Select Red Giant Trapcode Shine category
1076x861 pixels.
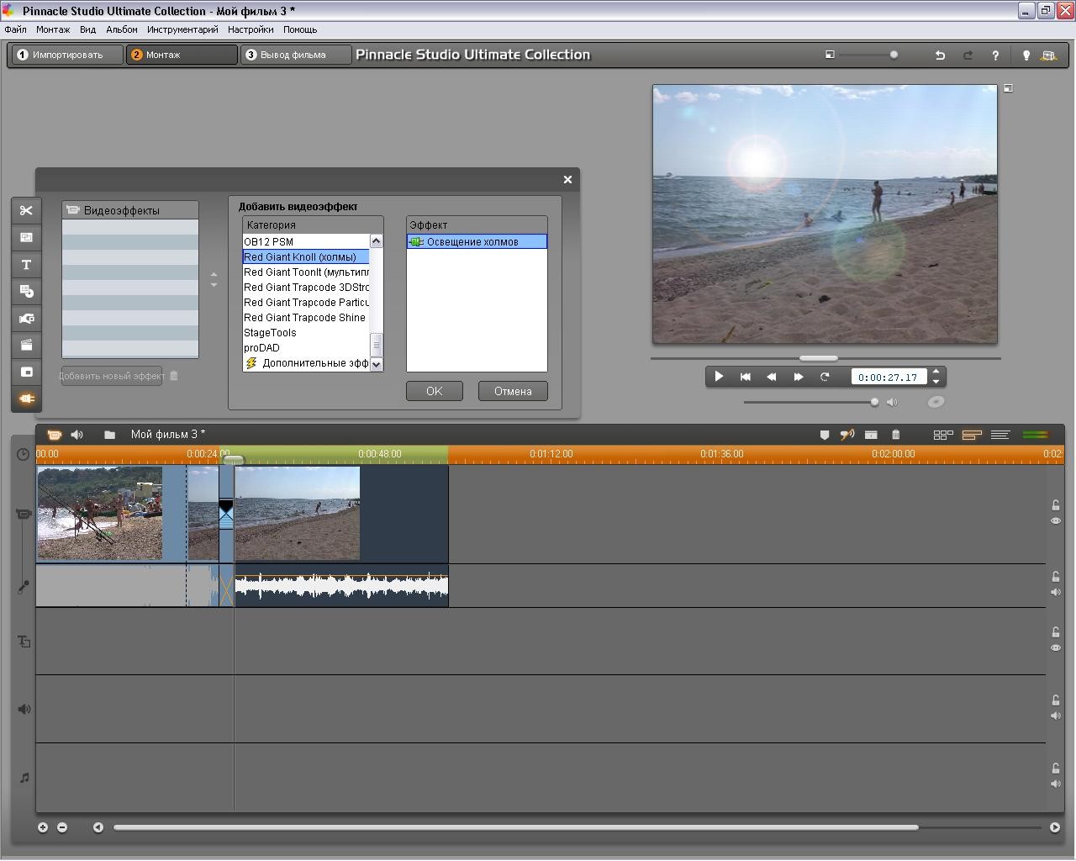[x=304, y=318]
